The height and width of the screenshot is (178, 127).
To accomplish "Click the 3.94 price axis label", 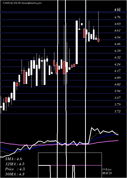I will (117, 91).
